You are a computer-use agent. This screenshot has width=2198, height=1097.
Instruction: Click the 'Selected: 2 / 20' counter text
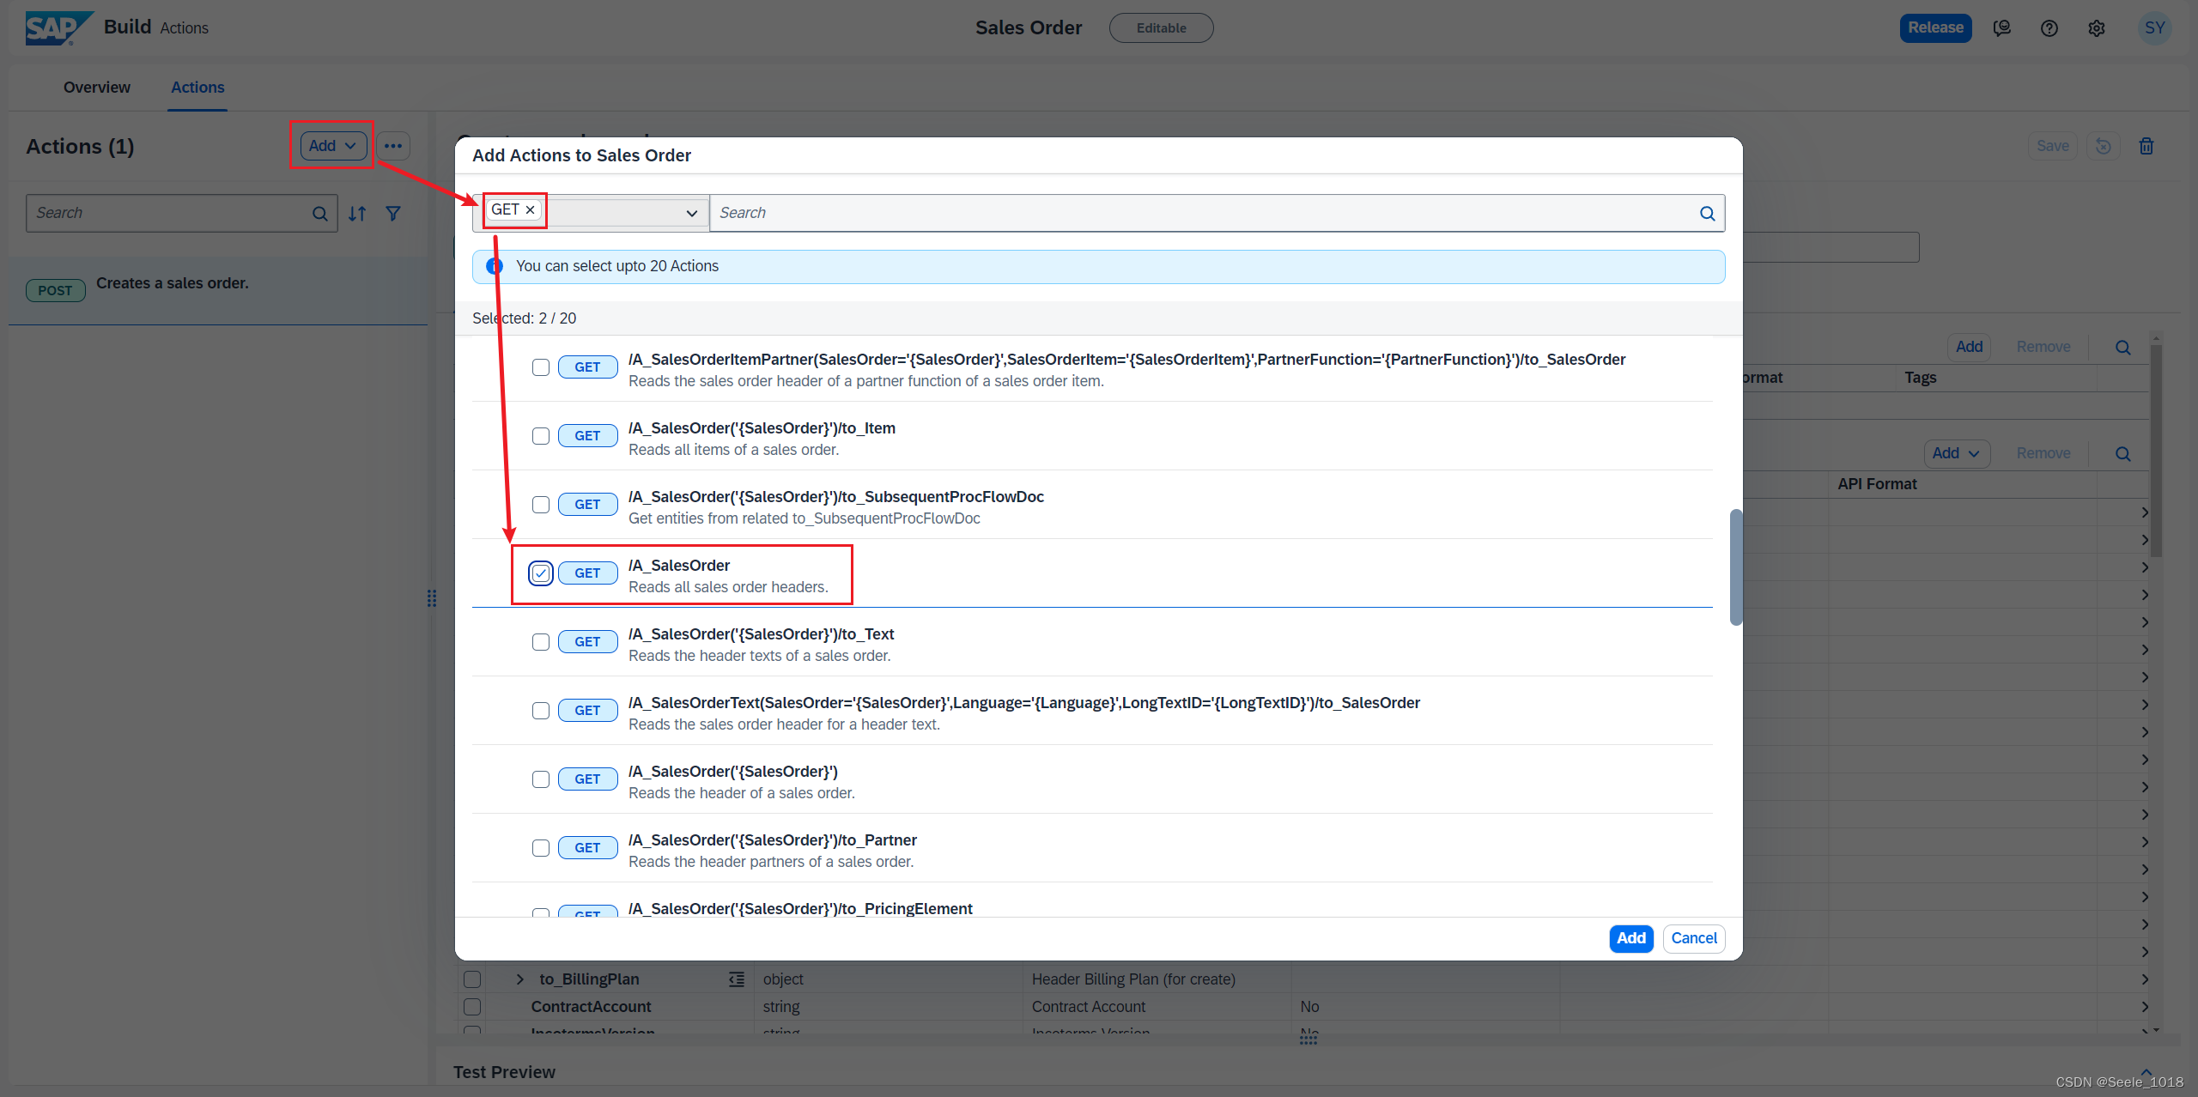(524, 318)
